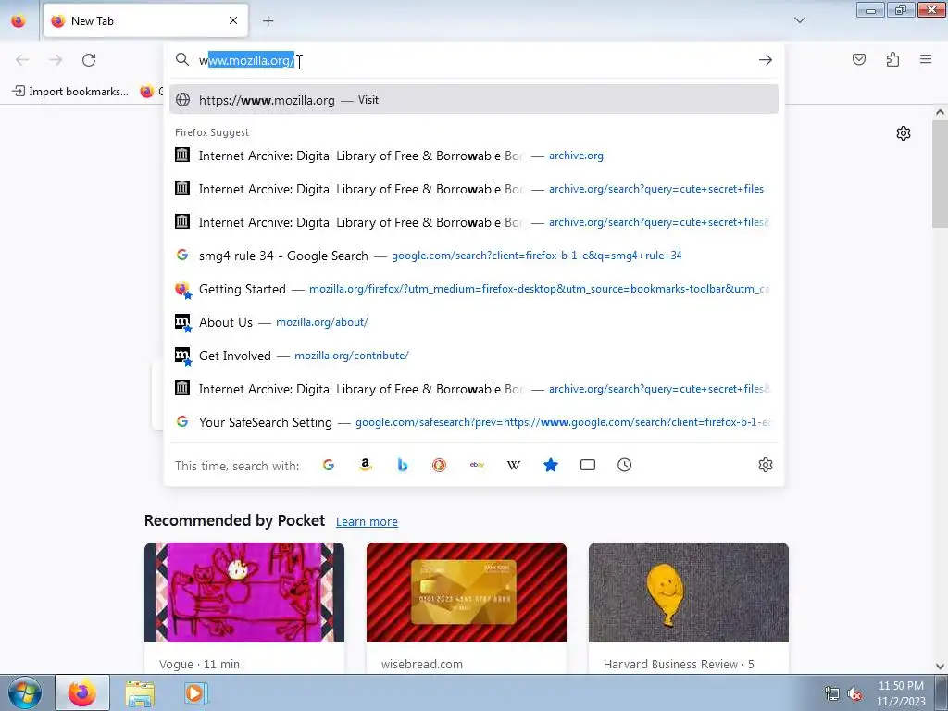Open the Harvard Business Review balloon thumbnail
The width and height of the screenshot is (948, 711).
(689, 592)
